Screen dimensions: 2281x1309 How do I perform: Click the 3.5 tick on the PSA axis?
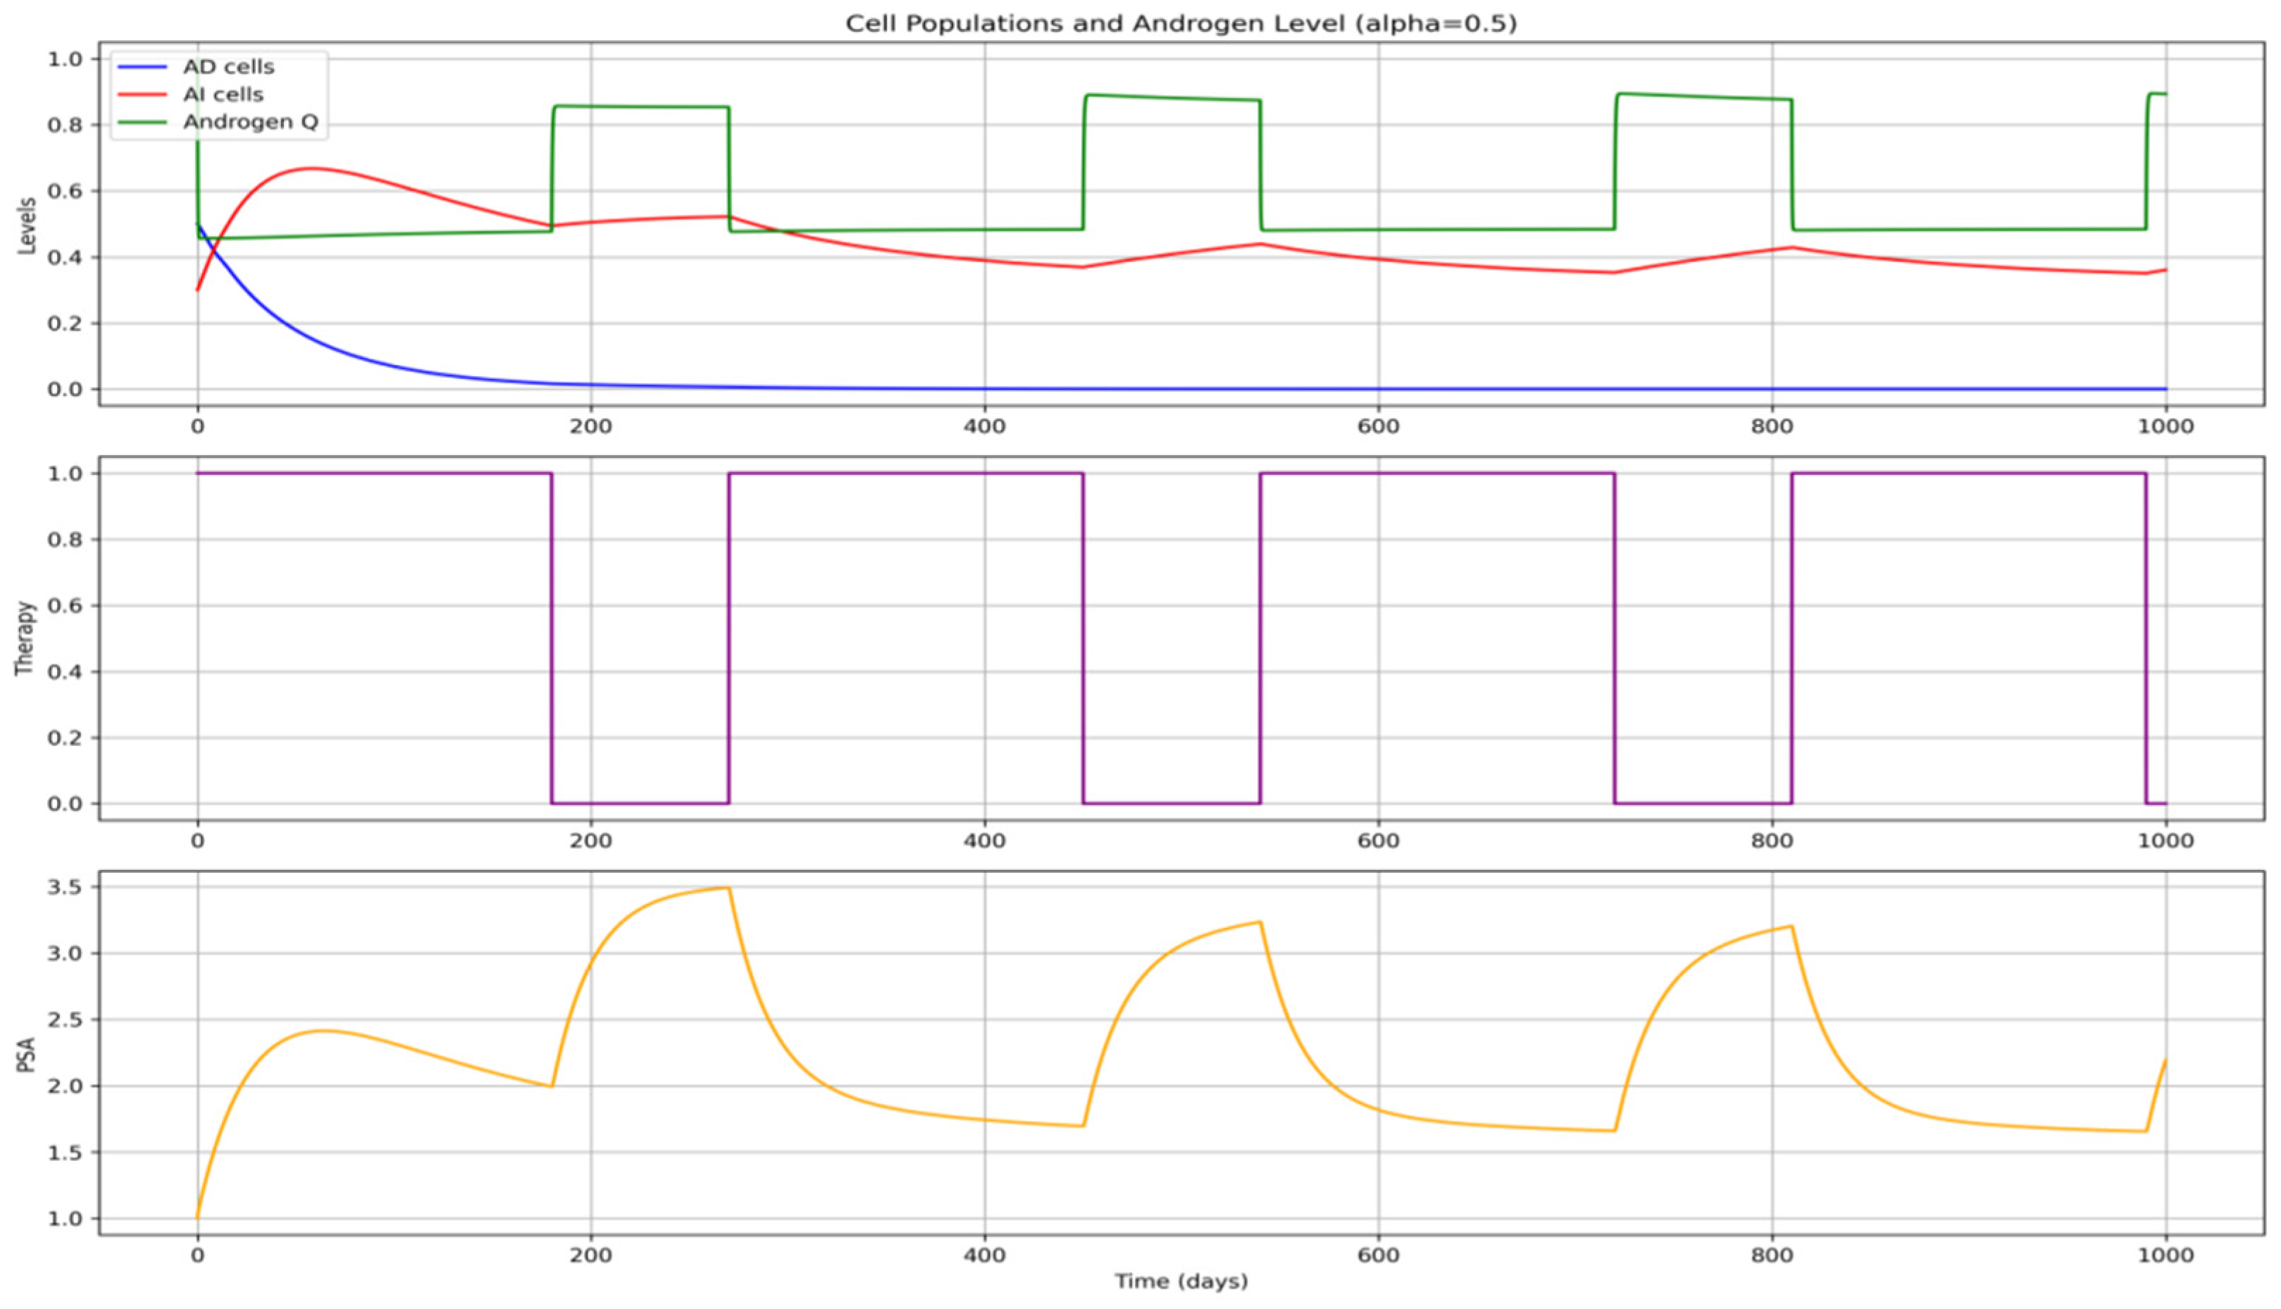click(64, 888)
